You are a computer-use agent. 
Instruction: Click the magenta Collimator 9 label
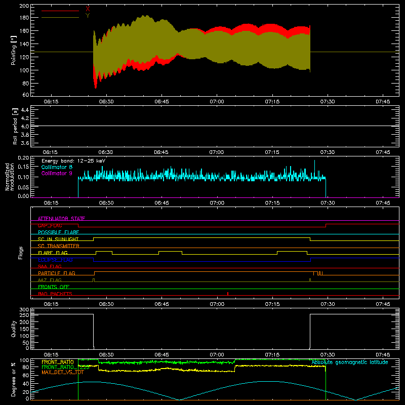57,173
